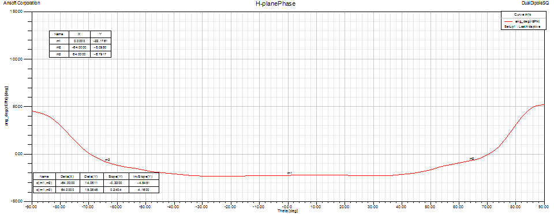Image resolution: width=554 pixels, height=214 pixels.
Task: Click the -90.00 X-axis tick label
Action: click(x=32, y=207)
